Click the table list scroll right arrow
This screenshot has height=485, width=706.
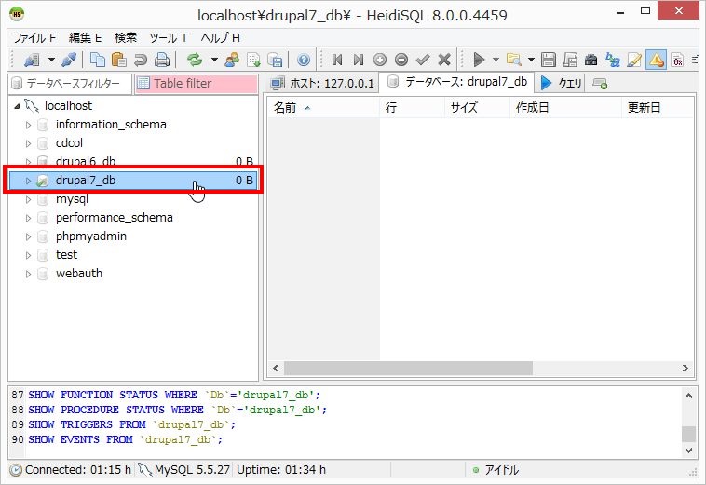[685, 368]
